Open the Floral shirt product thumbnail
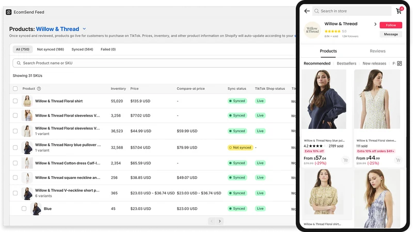 pyautogui.click(x=27, y=101)
